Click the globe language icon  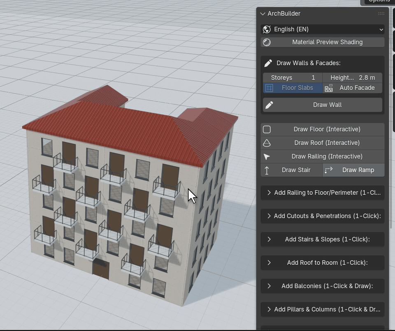point(267,29)
